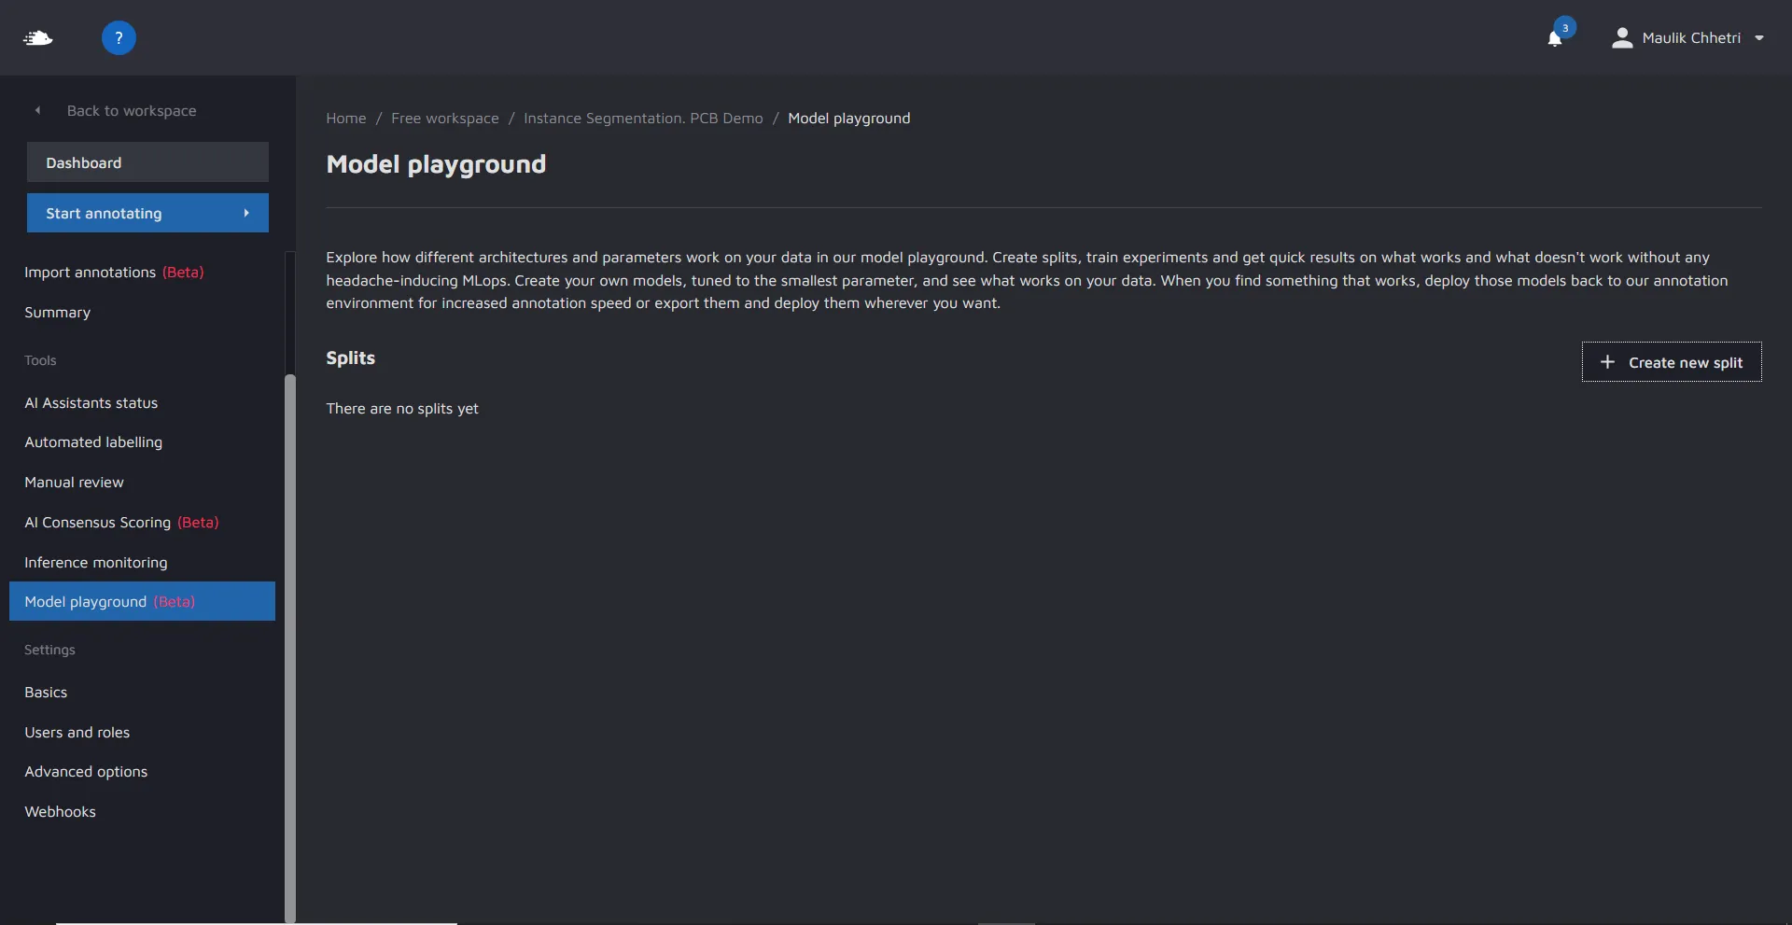The image size is (1792, 925).
Task: Navigate to Manual review
Action: pos(75,483)
